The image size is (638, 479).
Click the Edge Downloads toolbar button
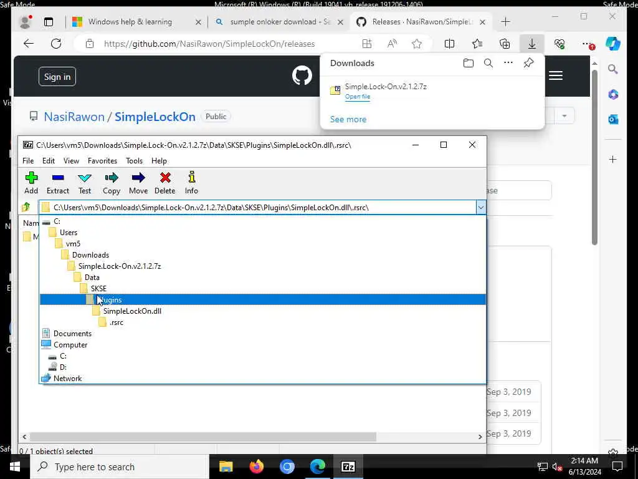point(532,44)
